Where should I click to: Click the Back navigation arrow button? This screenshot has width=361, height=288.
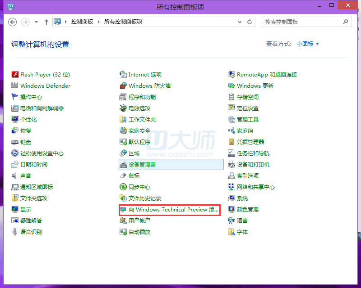tap(13, 22)
